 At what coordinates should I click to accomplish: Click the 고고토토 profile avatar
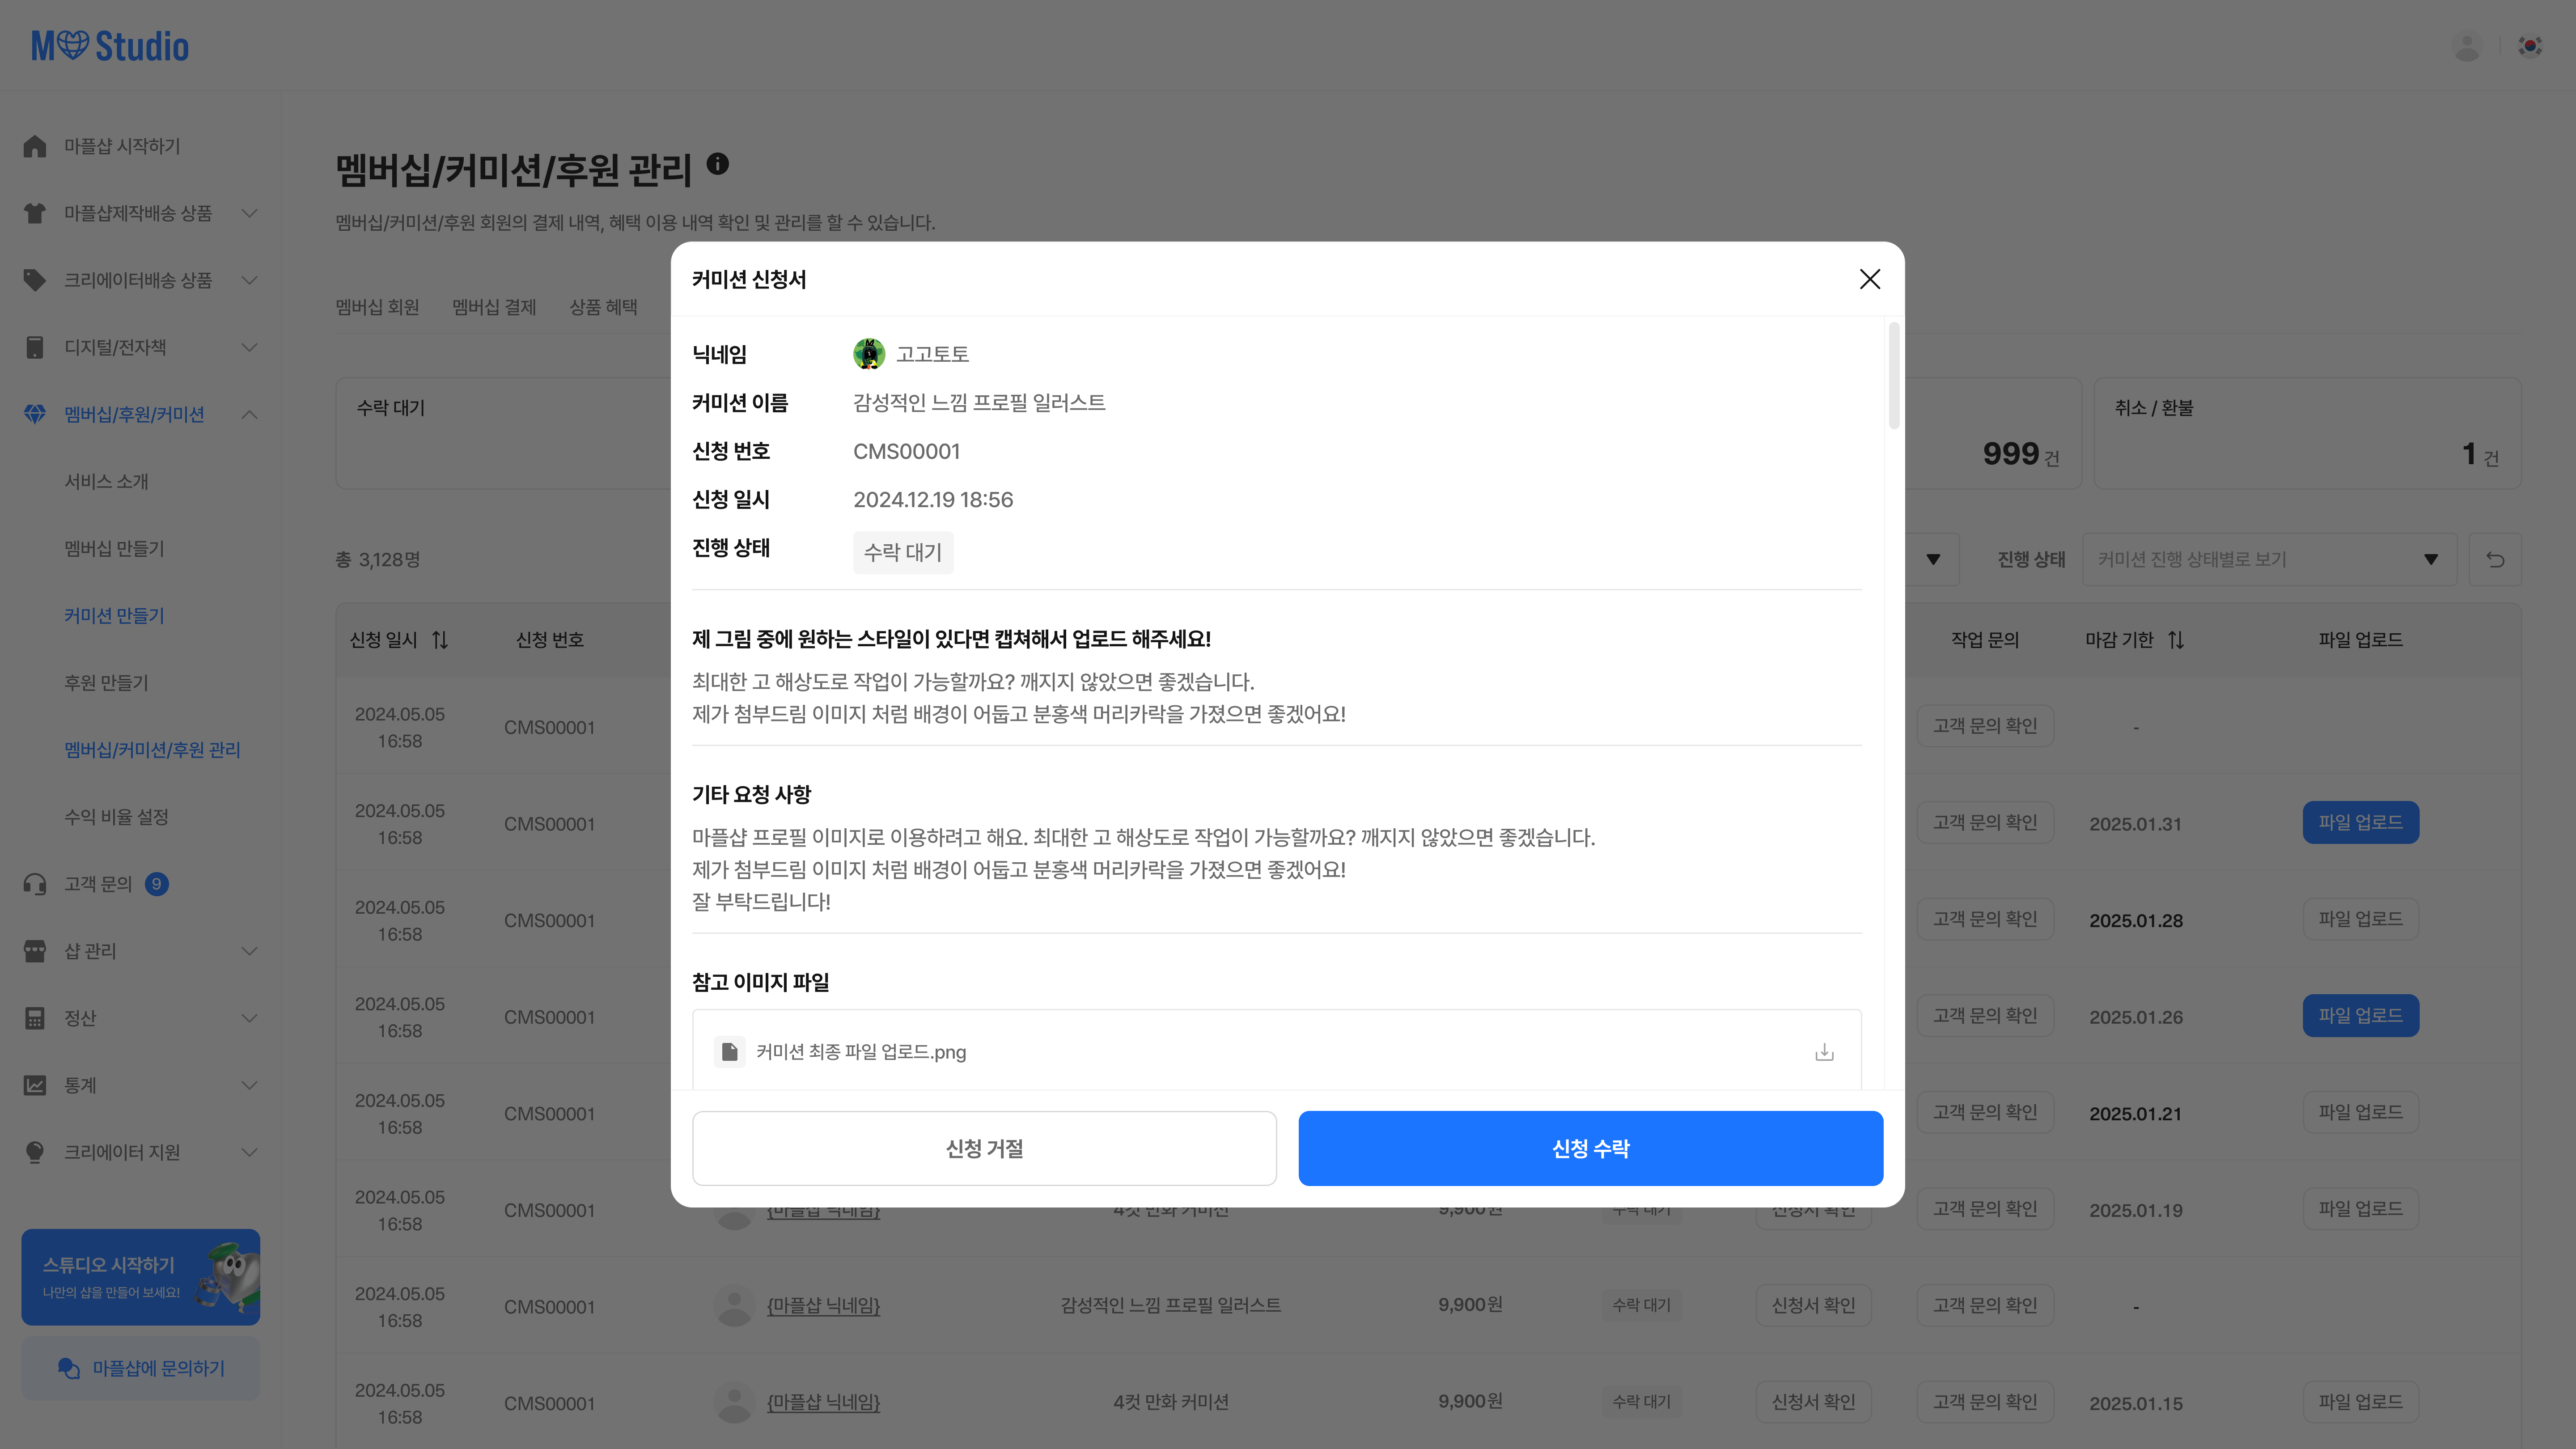tap(868, 354)
